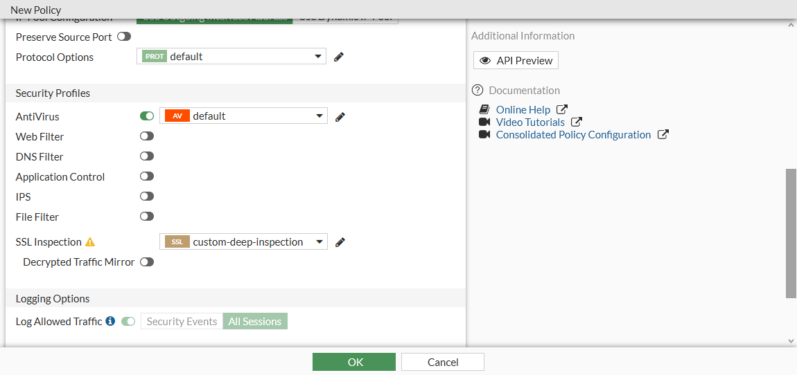Image resolution: width=797 pixels, height=375 pixels.
Task: Select the All Sessions logging option
Action: 255,321
